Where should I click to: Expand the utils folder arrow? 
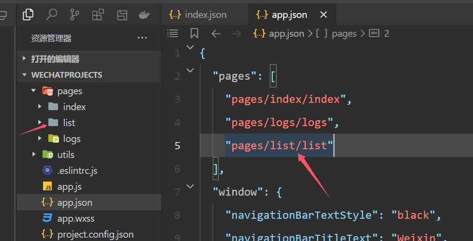(33, 154)
